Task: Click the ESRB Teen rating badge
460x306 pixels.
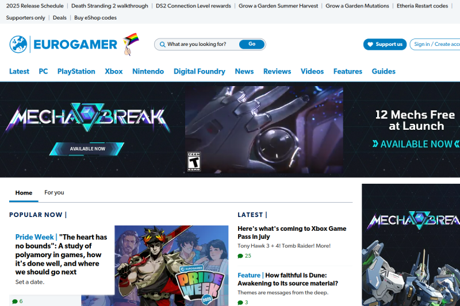Action: 194,161
